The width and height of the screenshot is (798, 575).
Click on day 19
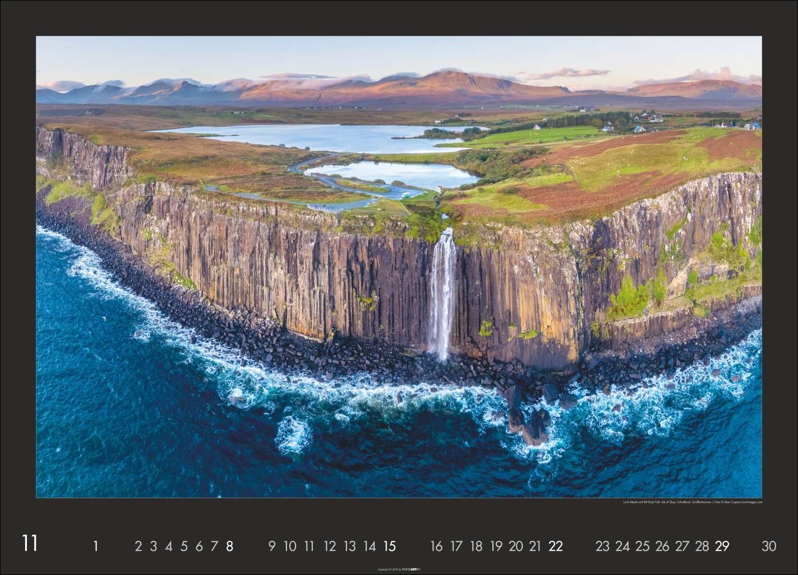click(x=496, y=546)
